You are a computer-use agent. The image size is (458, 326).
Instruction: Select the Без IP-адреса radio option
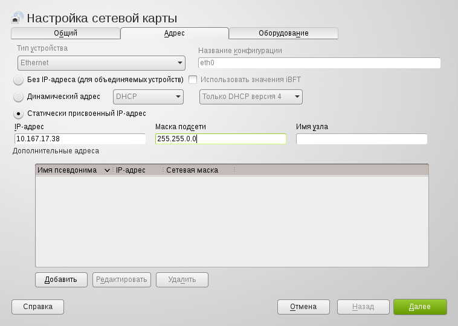click(19, 80)
